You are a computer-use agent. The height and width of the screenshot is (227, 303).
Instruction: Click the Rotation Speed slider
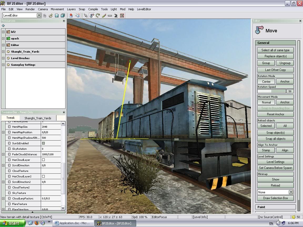pyautogui.click(x=271, y=91)
